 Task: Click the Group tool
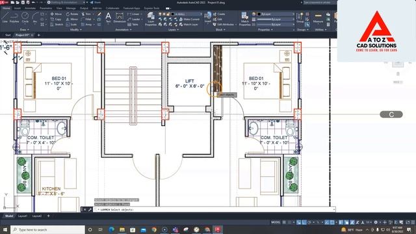300,18
